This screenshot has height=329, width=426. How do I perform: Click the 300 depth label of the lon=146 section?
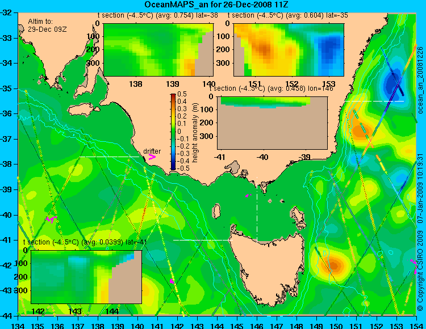pos(207,136)
